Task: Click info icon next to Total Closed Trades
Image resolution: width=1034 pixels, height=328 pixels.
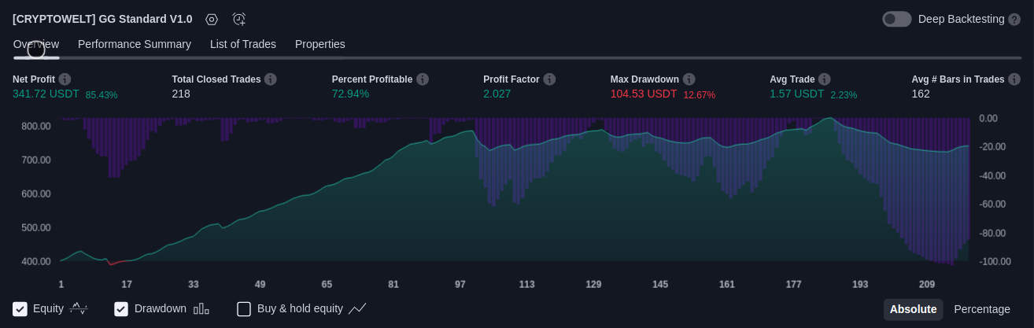Action: click(x=271, y=79)
